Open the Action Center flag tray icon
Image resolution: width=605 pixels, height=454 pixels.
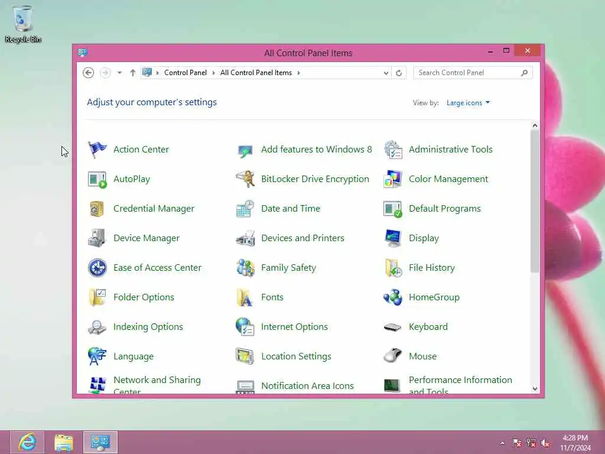[516, 443]
